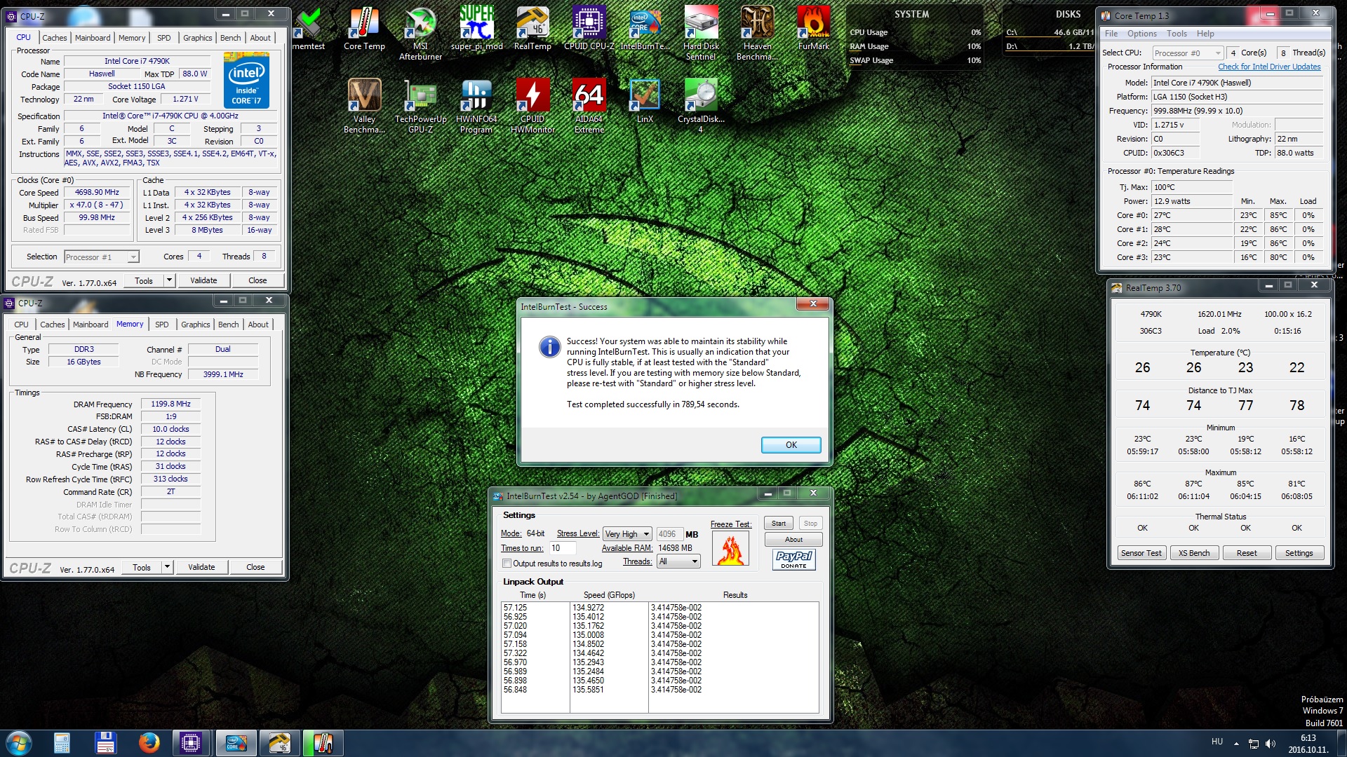Viewport: 1347px width, 757px height.
Task: Enable Output results to results.log checkbox
Action: 507,564
